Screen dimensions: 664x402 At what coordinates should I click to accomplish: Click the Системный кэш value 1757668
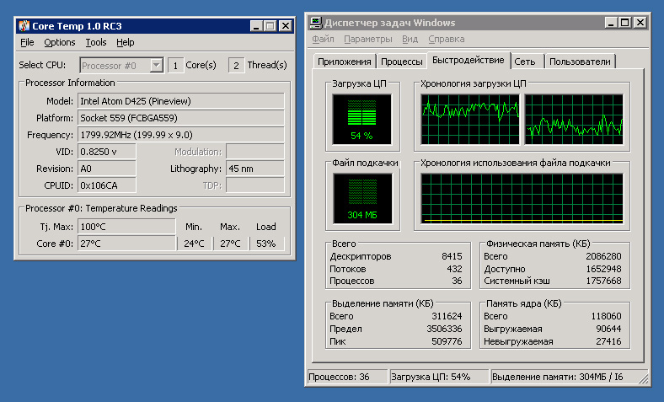(x=603, y=281)
